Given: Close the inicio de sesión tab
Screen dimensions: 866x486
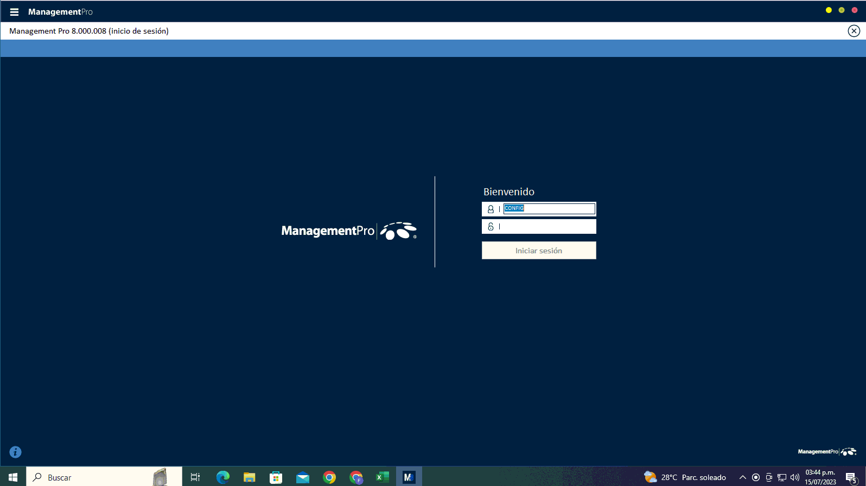Looking at the screenshot, I should pos(854,31).
